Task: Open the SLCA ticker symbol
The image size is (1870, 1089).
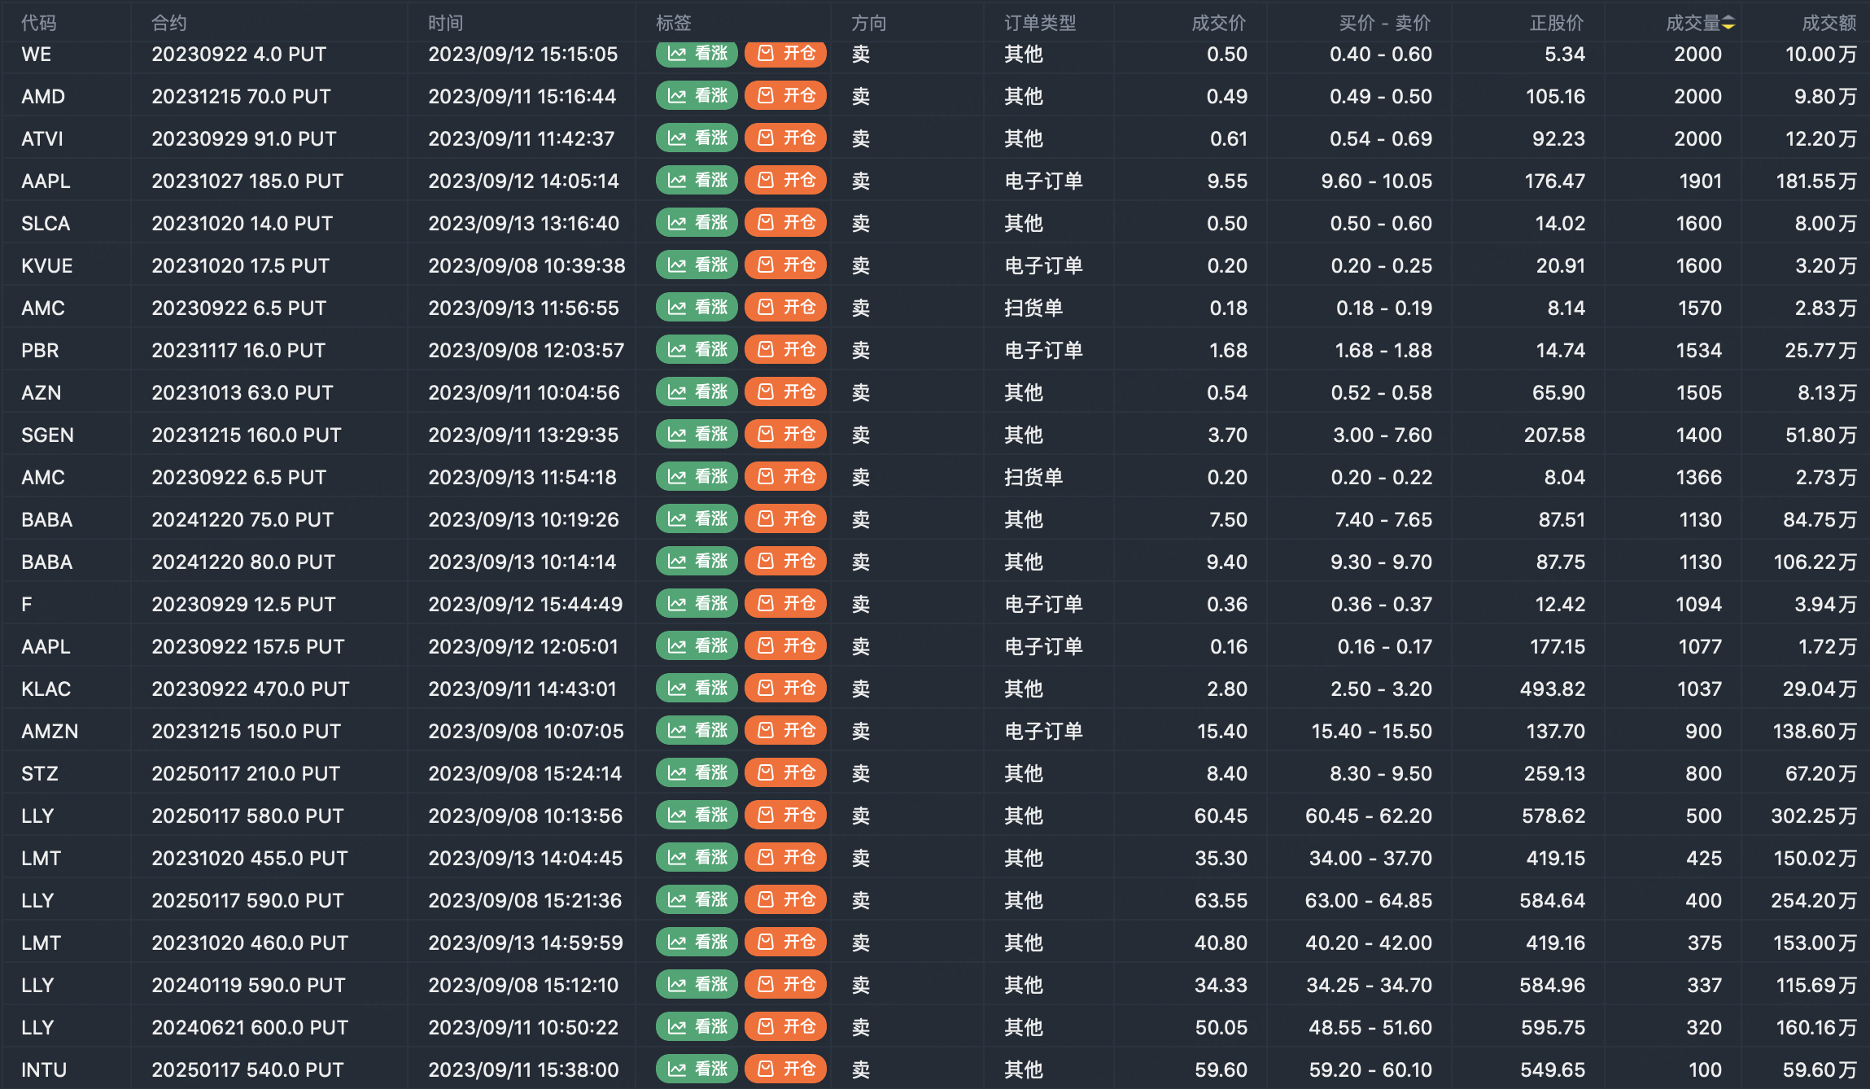Action: pos(46,223)
